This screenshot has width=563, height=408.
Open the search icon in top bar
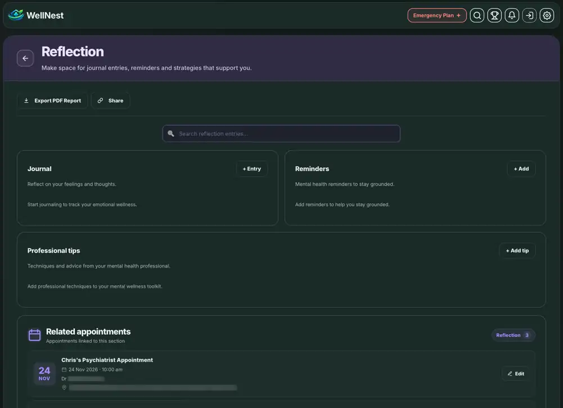[477, 15]
